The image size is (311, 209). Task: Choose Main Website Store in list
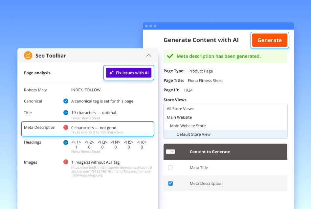pos(188,126)
